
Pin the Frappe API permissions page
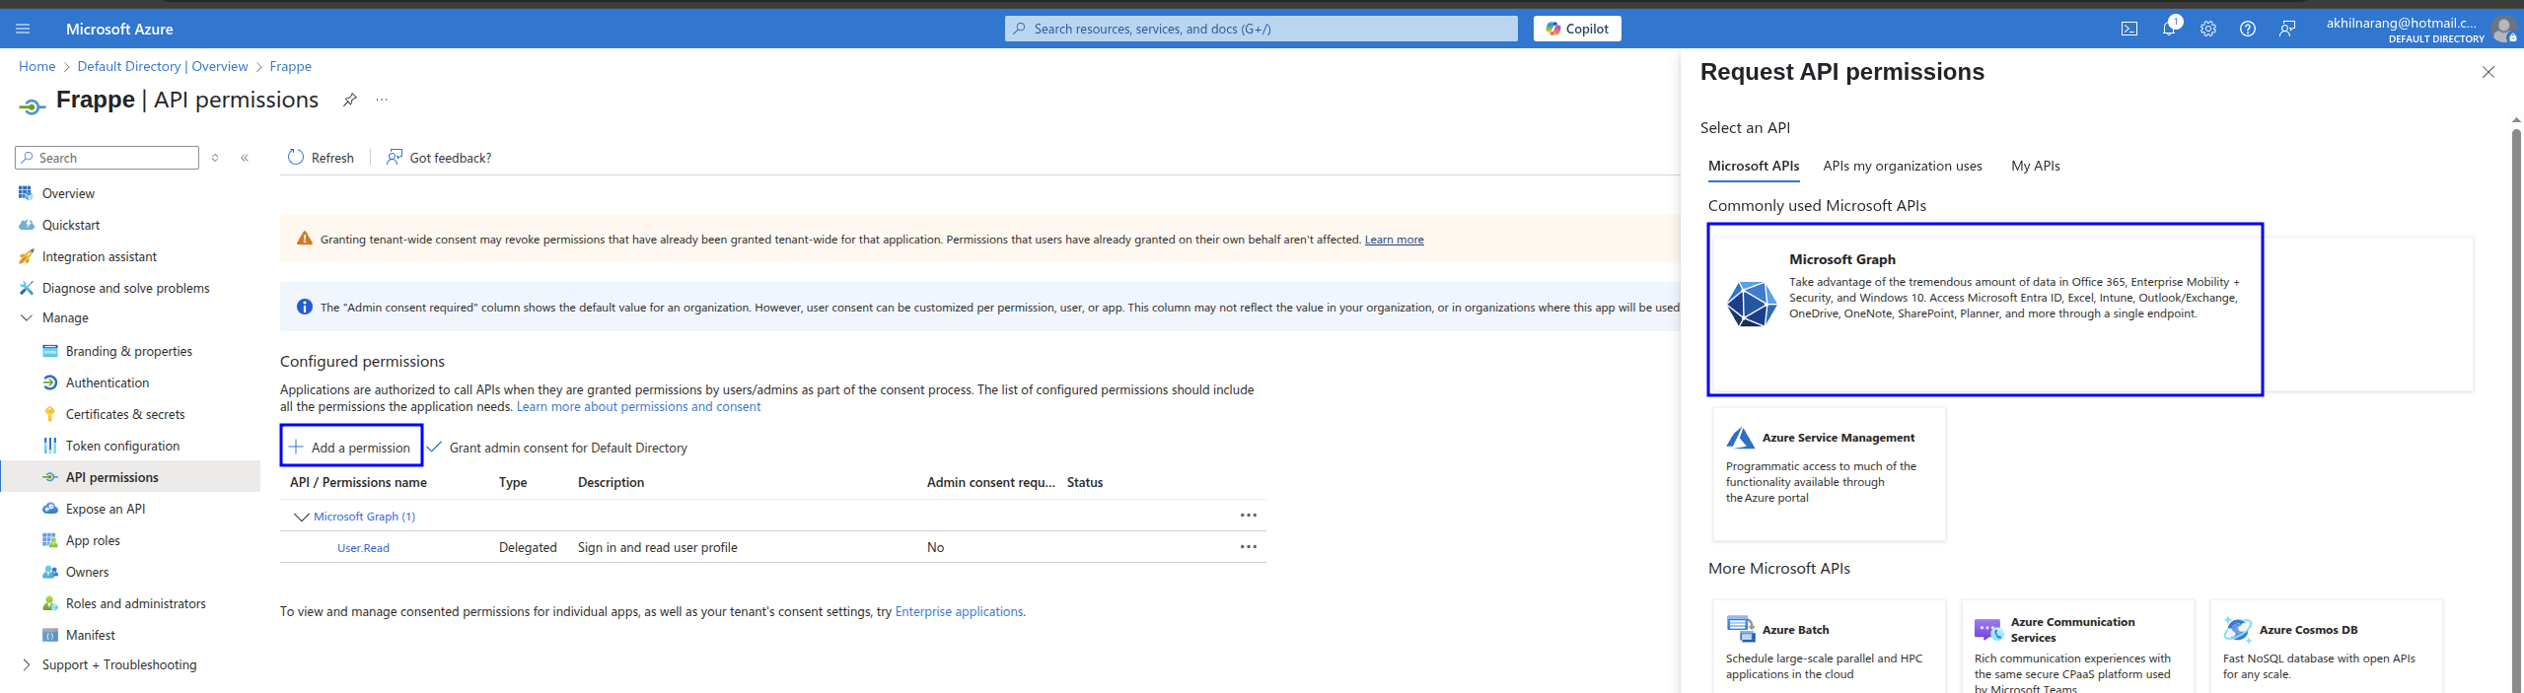pyautogui.click(x=349, y=100)
